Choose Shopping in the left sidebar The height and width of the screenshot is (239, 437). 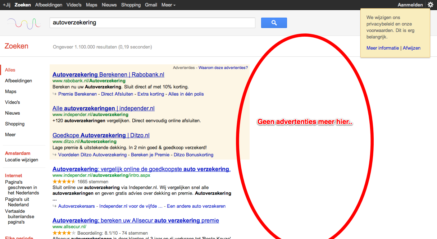(x=15, y=124)
